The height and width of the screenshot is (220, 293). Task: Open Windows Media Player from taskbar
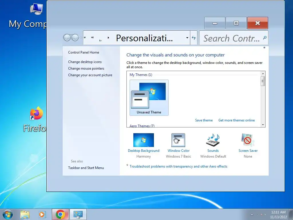click(42, 214)
